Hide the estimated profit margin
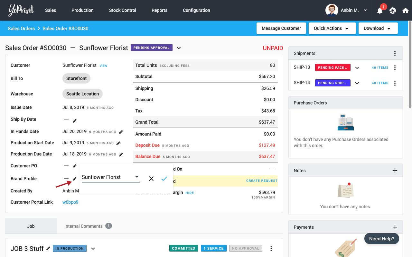Screen dimensions: 412x257 [x=190, y=193]
